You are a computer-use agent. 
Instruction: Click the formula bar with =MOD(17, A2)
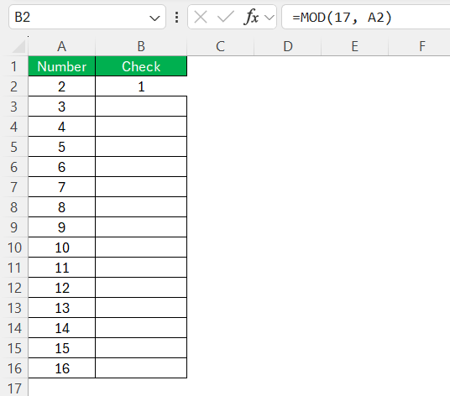pos(366,17)
